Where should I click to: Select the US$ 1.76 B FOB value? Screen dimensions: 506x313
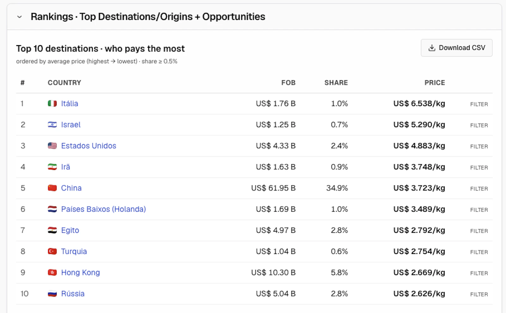point(276,104)
